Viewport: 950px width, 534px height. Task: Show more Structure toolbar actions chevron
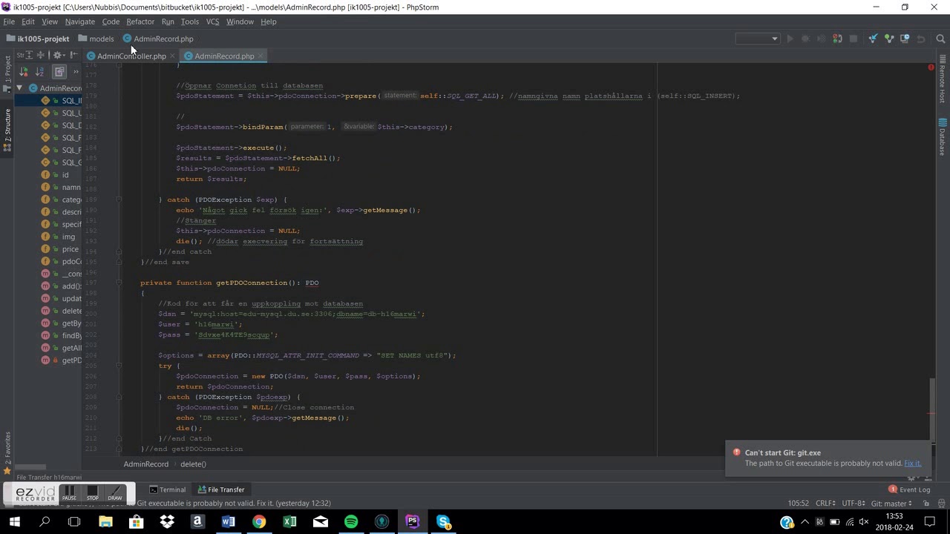coord(76,72)
